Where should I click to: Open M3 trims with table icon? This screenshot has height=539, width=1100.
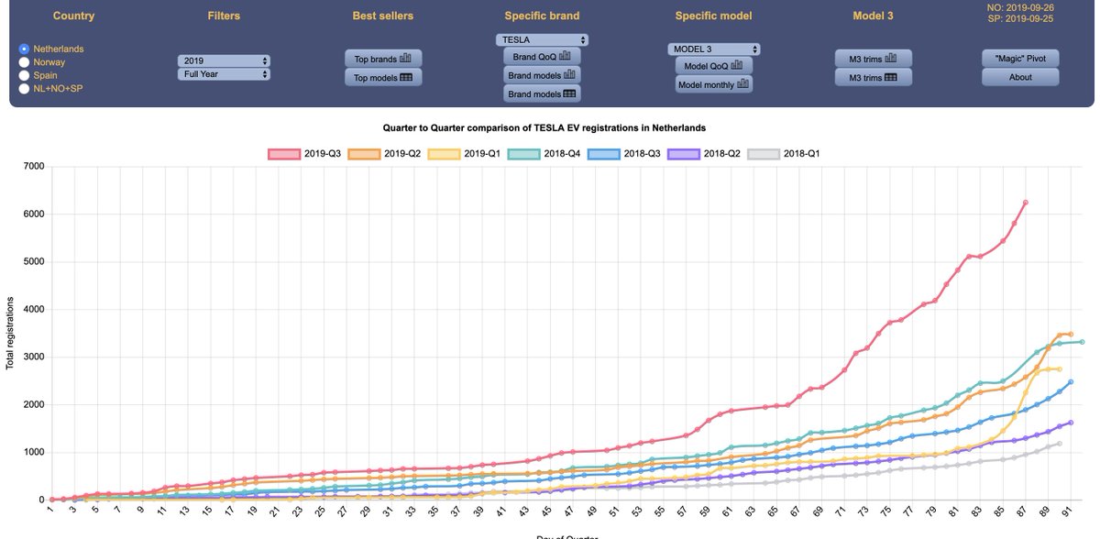point(874,78)
